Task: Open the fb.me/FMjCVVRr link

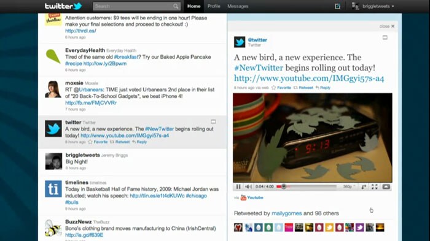Action: pyautogui.click(x=91, y=102)
